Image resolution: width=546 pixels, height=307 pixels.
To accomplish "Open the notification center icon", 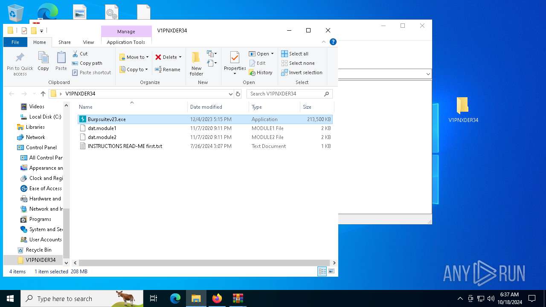I will coord(532,298).
